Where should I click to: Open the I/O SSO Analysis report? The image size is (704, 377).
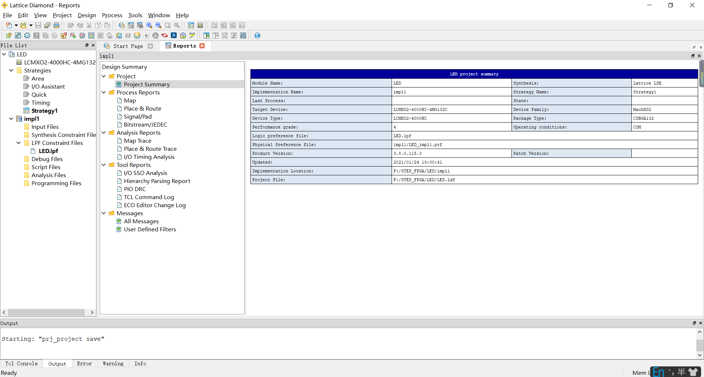tap(145, 173)
